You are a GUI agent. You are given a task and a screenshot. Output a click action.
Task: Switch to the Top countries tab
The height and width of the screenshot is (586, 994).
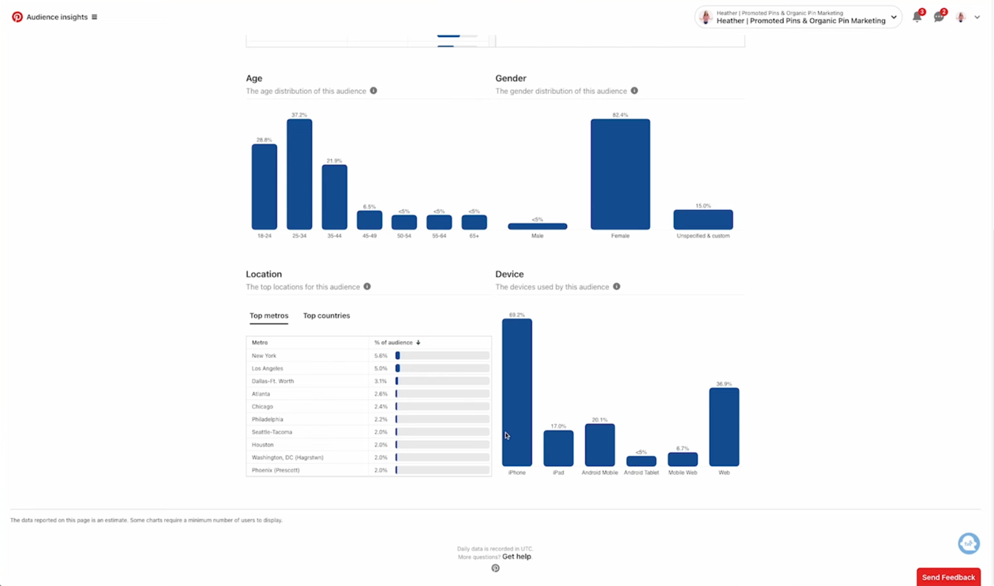[326, 315]
